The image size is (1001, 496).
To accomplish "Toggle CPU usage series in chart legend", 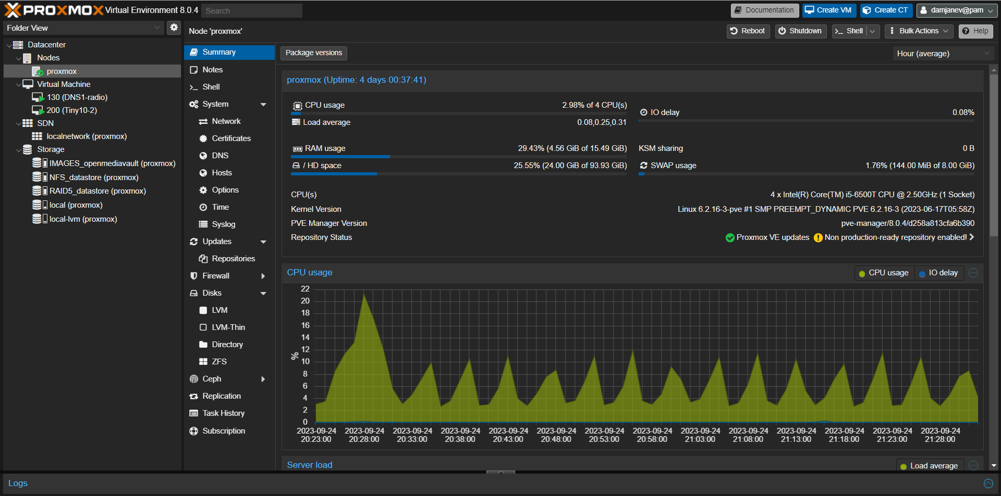I will (884, 273).
